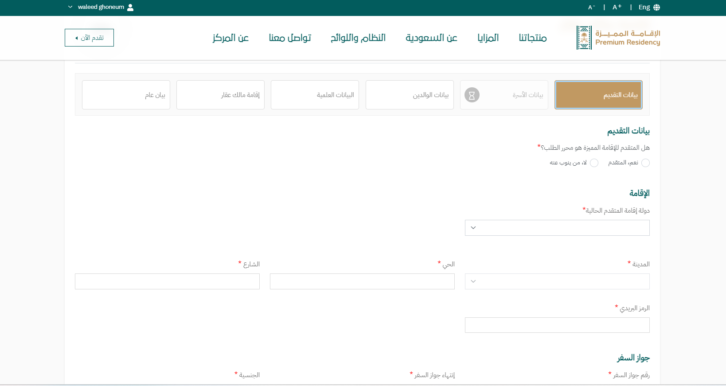
Task: Expand waleed ghoneum user menu chevron
Action: (70, 7)
